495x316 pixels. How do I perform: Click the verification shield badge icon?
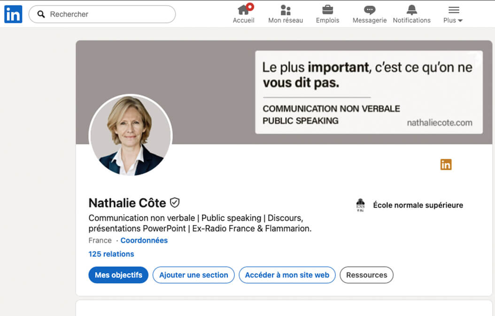pyautogui.click(x=175, y=202)
